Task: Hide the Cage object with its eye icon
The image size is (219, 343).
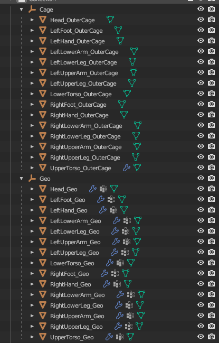Action: click(201, 9)
